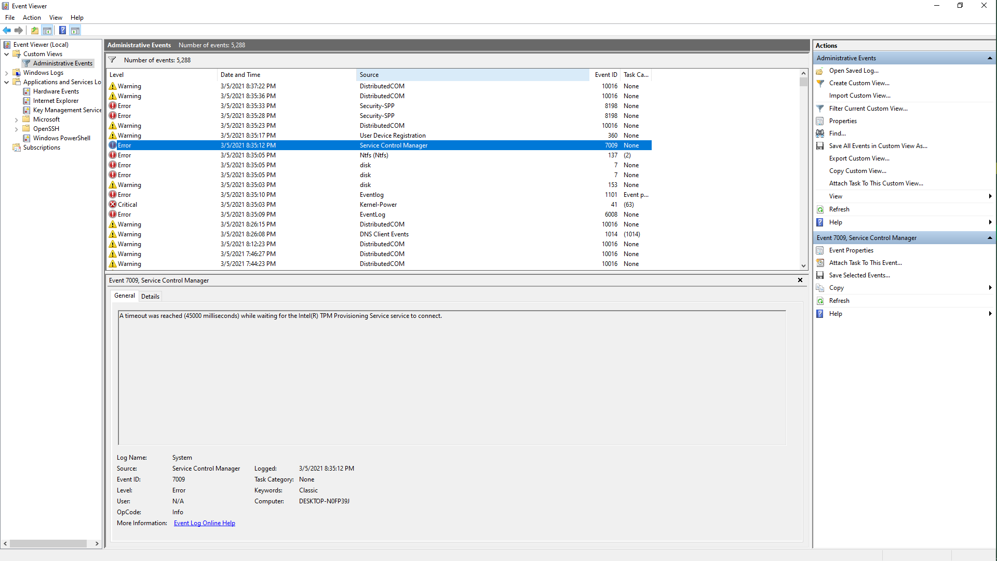Select the Critical Kernel-Power event row
The height and width of the screenshot is (561, 997).
pyautogui.click(x=378, y=205)
